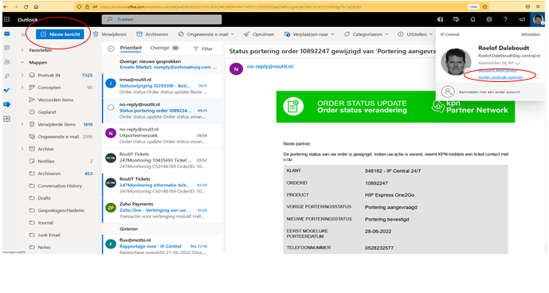Image resolution: width=549 pixels, height=293 pixels.
Task: Open the People contacts sidebar icon
Action: point(6,62)
